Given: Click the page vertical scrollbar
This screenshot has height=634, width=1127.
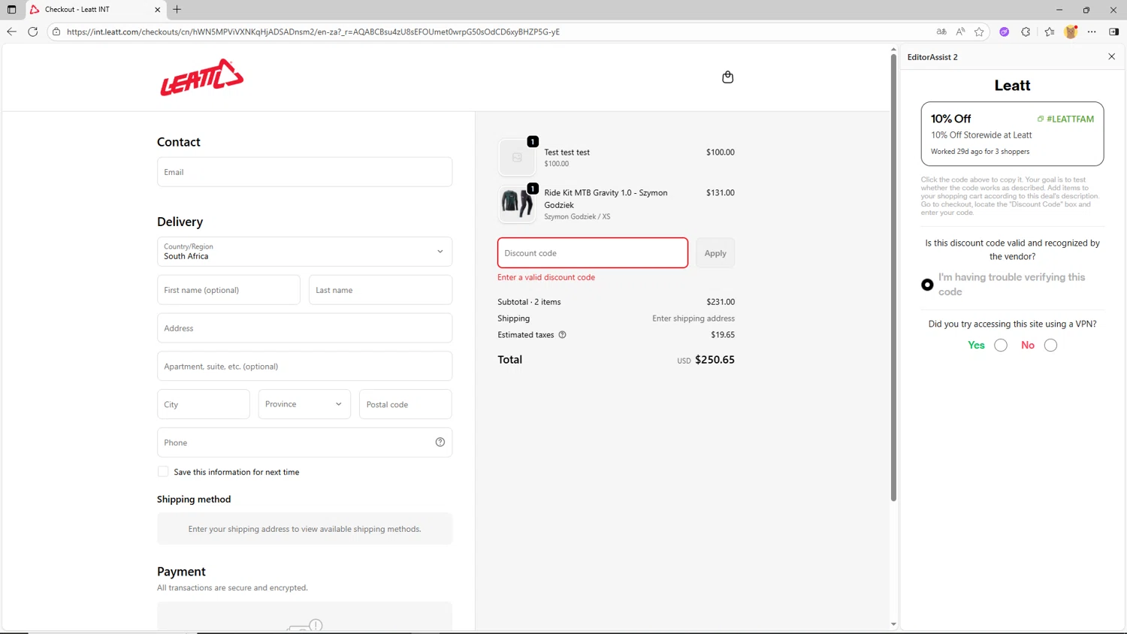Looking at the screenshot, I should tap(893, 278).
